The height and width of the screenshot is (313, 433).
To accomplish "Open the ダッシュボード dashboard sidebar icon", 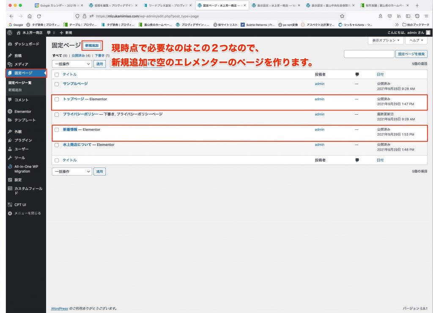I will (10, 44).
